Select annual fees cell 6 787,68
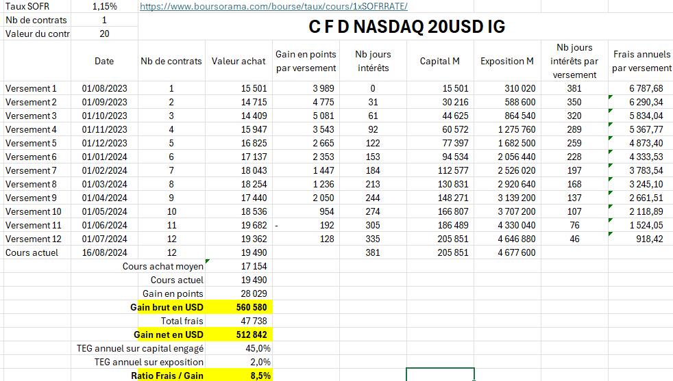This screenshot has width=673, height=381. coord(641,88)
